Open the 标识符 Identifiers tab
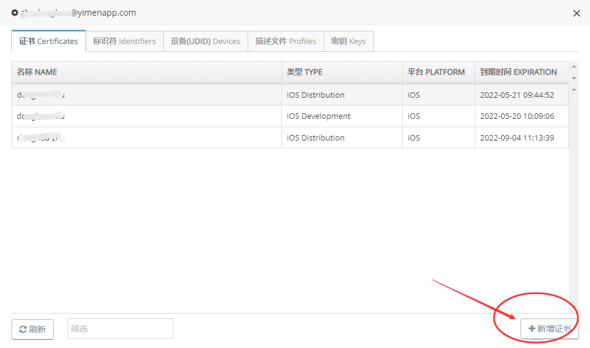 (124, 41)
